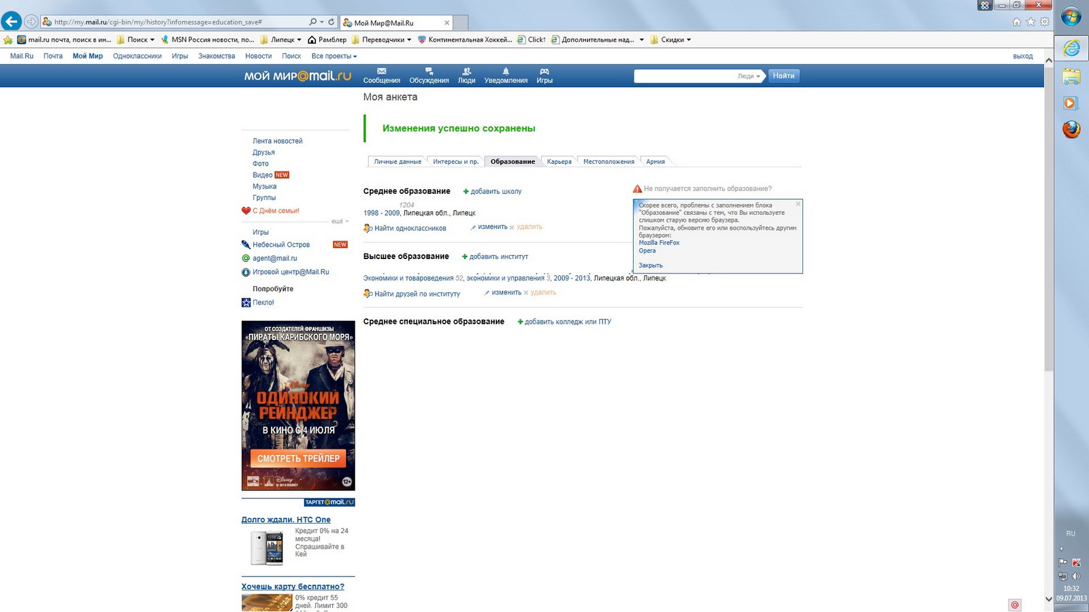Click green plus next to добавить институт

coord(465,257)
